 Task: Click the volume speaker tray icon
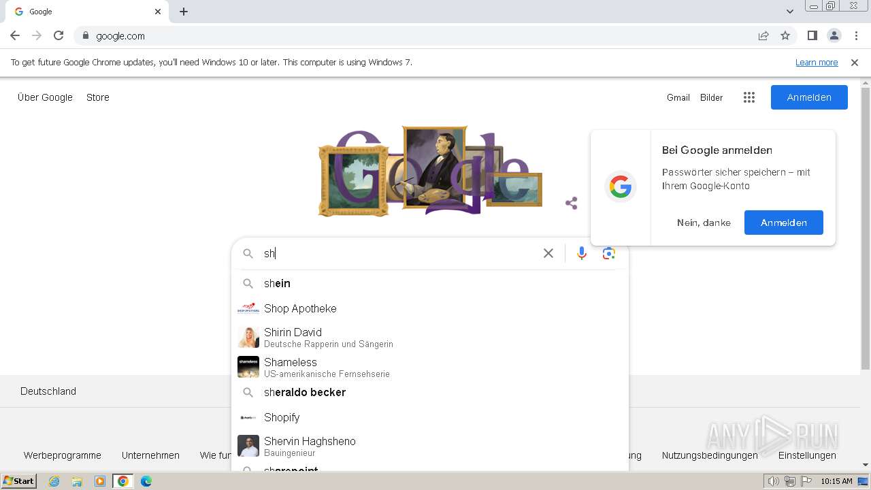click(x=774, y=481)
